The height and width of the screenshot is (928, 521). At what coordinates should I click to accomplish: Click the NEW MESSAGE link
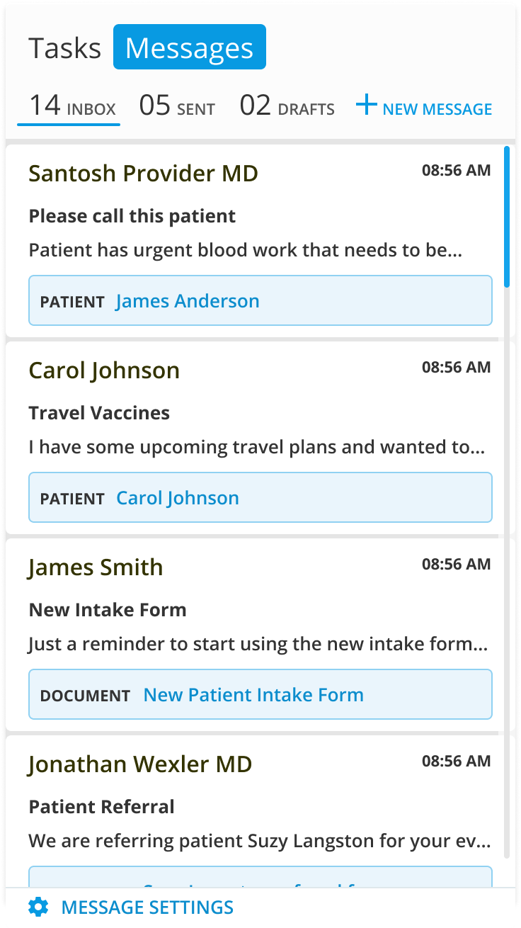437,109
